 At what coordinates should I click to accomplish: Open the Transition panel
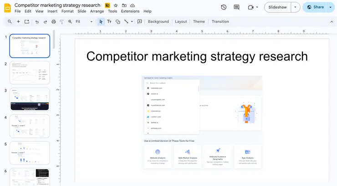(x=220, y=21)
